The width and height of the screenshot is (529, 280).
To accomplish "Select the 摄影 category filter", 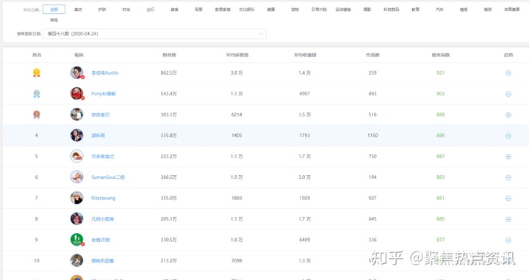I will (367, 10).
